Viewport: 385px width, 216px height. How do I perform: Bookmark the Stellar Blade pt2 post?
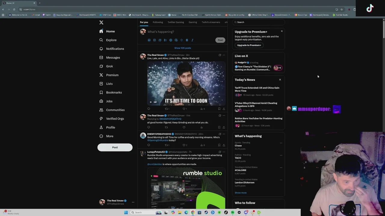(x=219, y=109)
